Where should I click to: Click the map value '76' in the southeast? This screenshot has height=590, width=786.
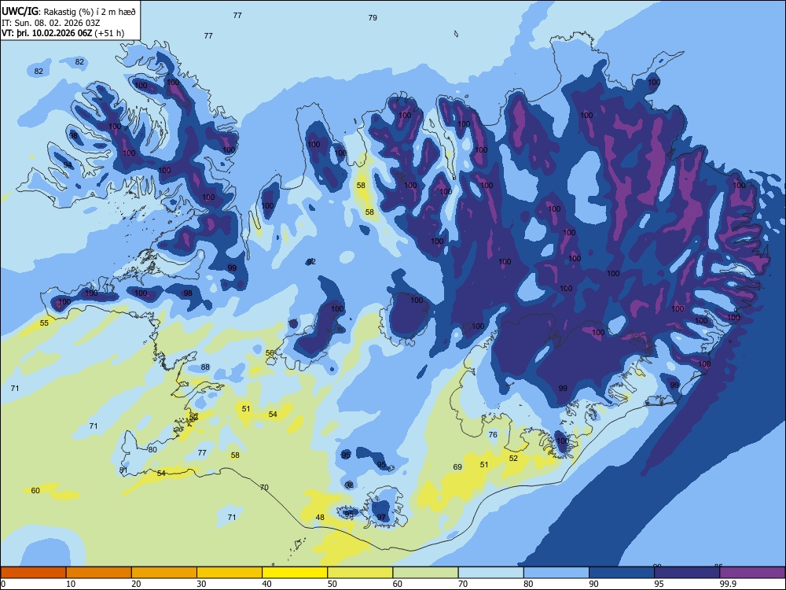click(x=493, y=434)
